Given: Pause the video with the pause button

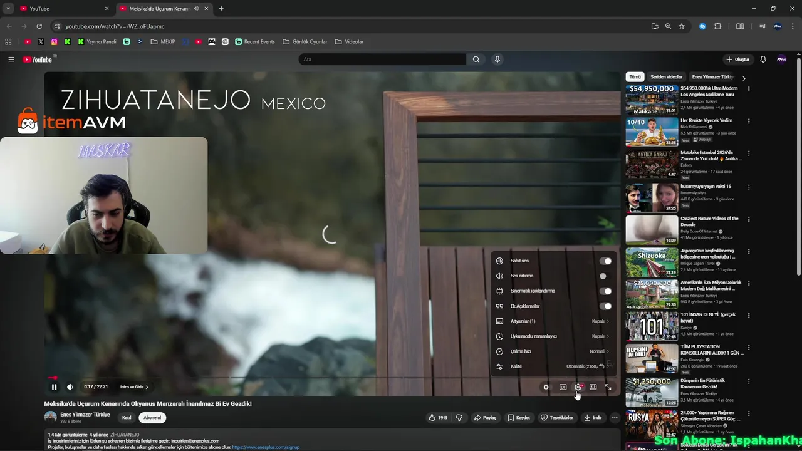Looking at the screenshot, I should click(x=54, y=387).
